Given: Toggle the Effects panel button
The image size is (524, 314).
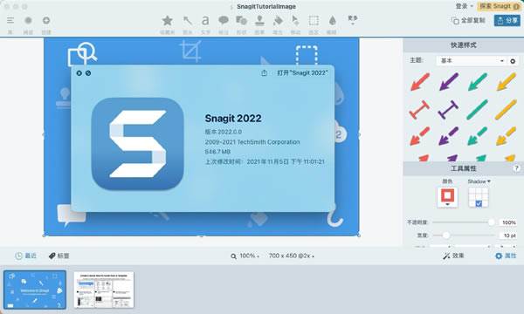Looking at the screenshot, I should [x=453, y=256].
